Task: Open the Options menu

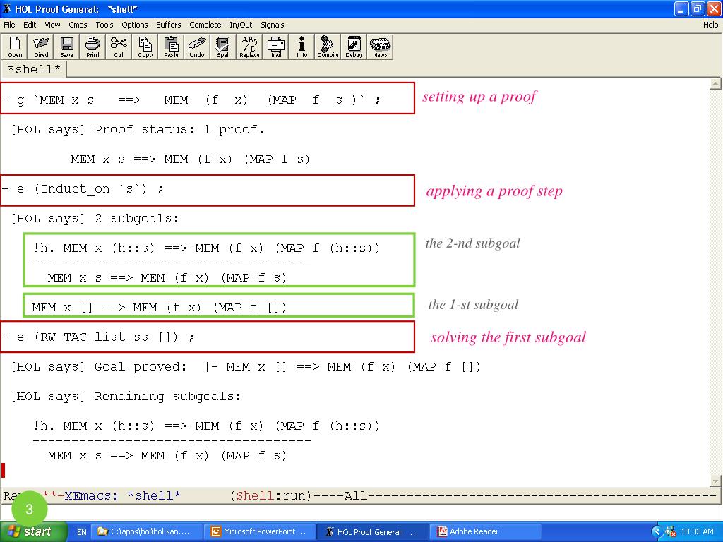Action: [135, 25]
